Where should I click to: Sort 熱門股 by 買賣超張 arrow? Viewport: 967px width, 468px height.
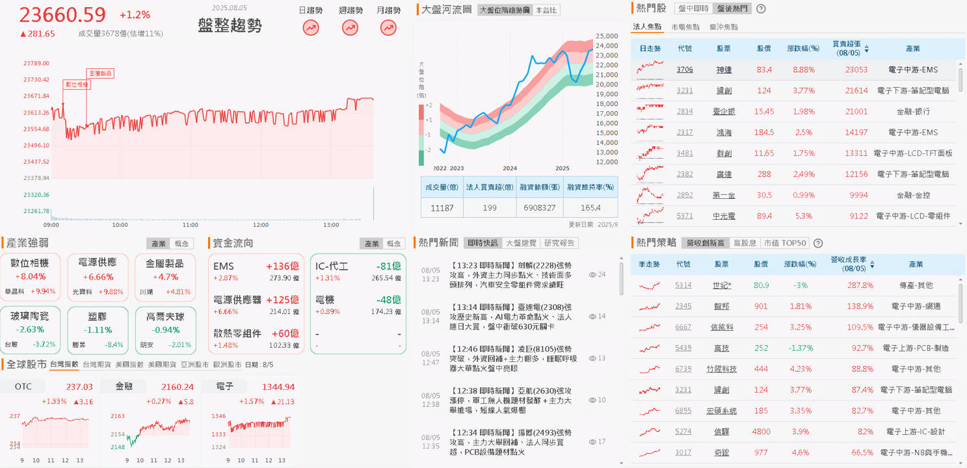pos(866,49)
